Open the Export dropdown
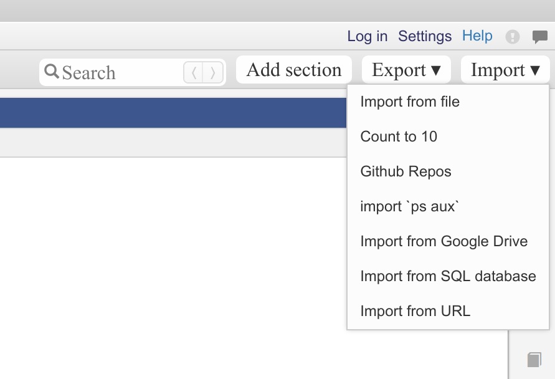Image resolution: width=555 pixels, height=379 pixels. pyautogui.click(x=406, y=69)
